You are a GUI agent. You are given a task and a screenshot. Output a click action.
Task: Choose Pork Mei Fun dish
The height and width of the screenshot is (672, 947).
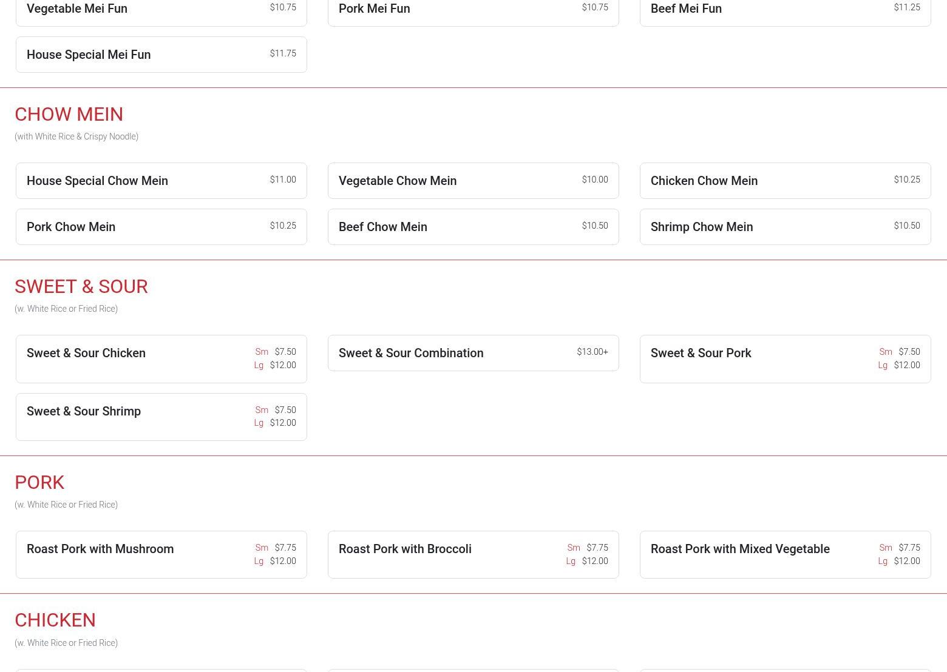tap(473, 10)
